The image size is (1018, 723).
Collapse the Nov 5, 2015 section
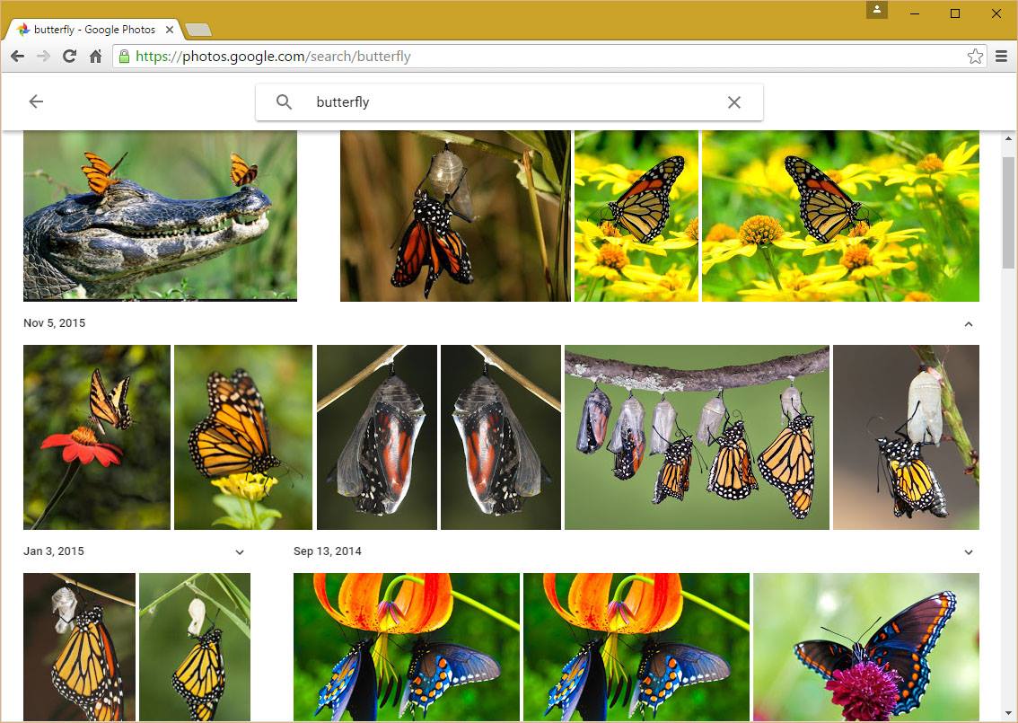(x=968, y=324)
